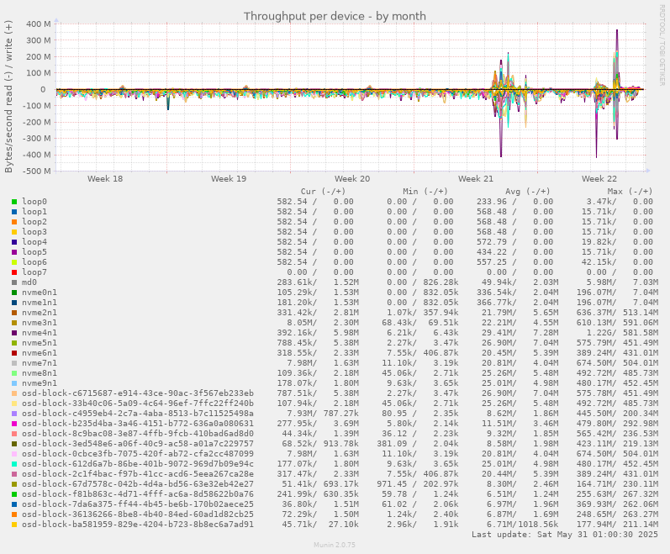670x554 pixels.
Task: Click the osd-block-8c9bac08 legend label
Action: coord(138,434)
